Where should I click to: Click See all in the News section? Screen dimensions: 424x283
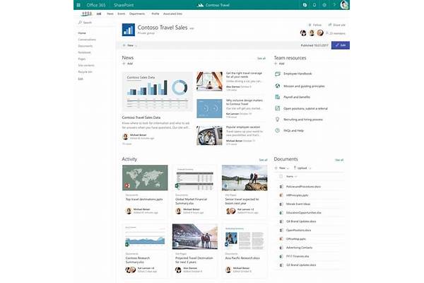click(261, 59)
